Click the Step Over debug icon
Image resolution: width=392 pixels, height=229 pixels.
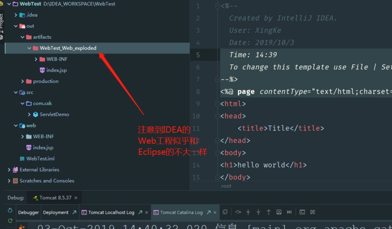pyautogui.click(x=238, y=212)
